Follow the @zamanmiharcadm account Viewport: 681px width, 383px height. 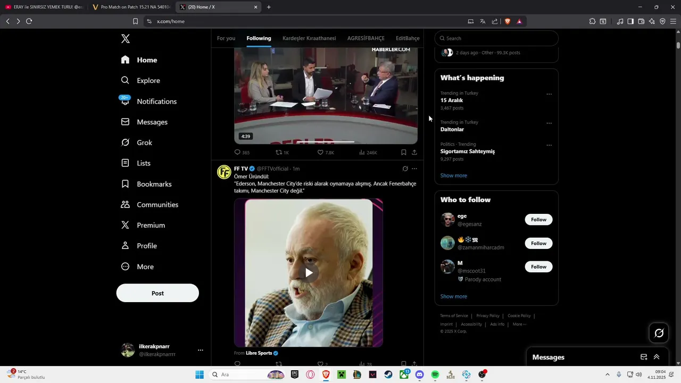(x=538, y=243)
